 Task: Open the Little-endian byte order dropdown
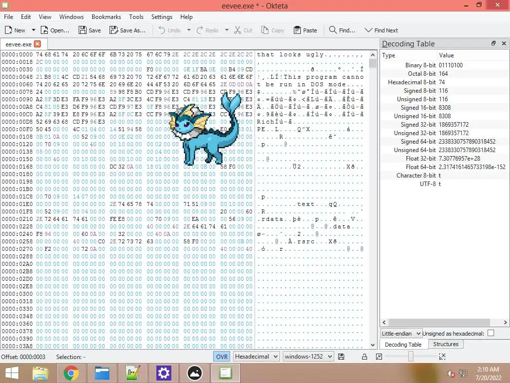tap(401, 334)
